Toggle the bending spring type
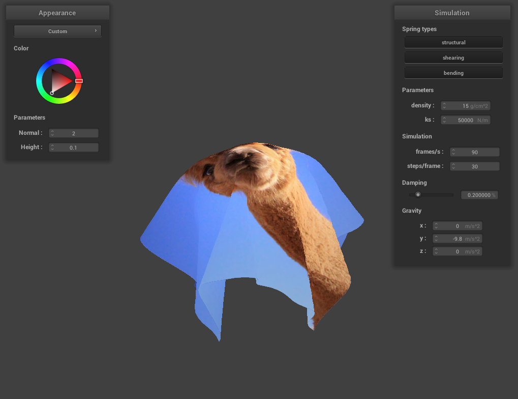Viewport: 518px width, 399px height. tap(453, 73)
